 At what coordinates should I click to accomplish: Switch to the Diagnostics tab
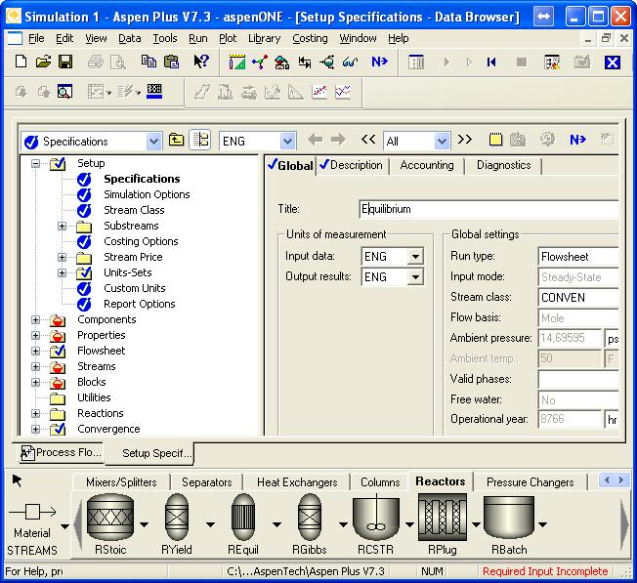504,165
